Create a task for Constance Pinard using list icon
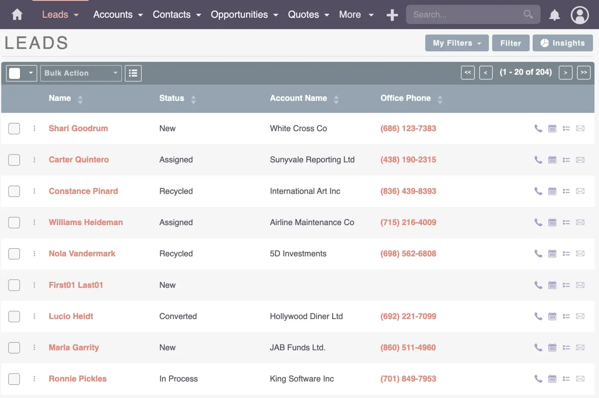Screen dimensions: 599x398 coord(566,191)
